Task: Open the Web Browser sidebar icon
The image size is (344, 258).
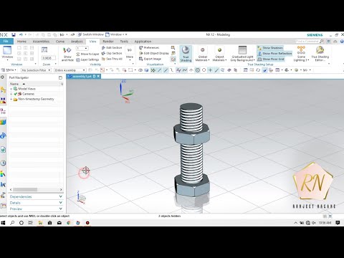Action: pos(3,150)
